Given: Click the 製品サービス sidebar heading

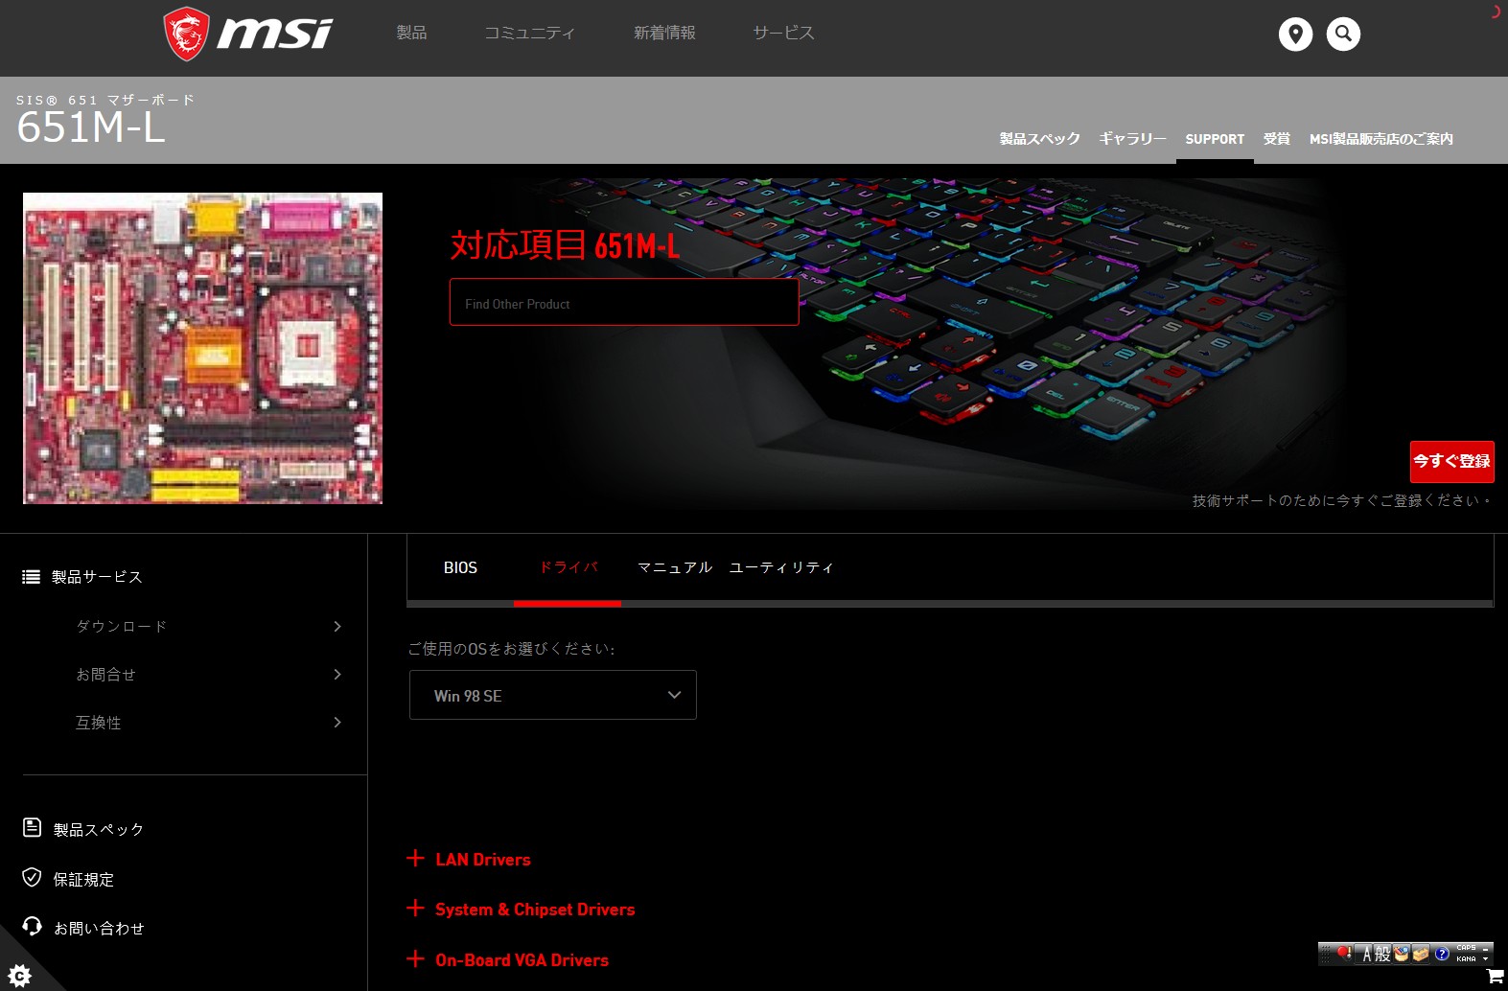Looking at the screenshot, I should click(97, 577).
